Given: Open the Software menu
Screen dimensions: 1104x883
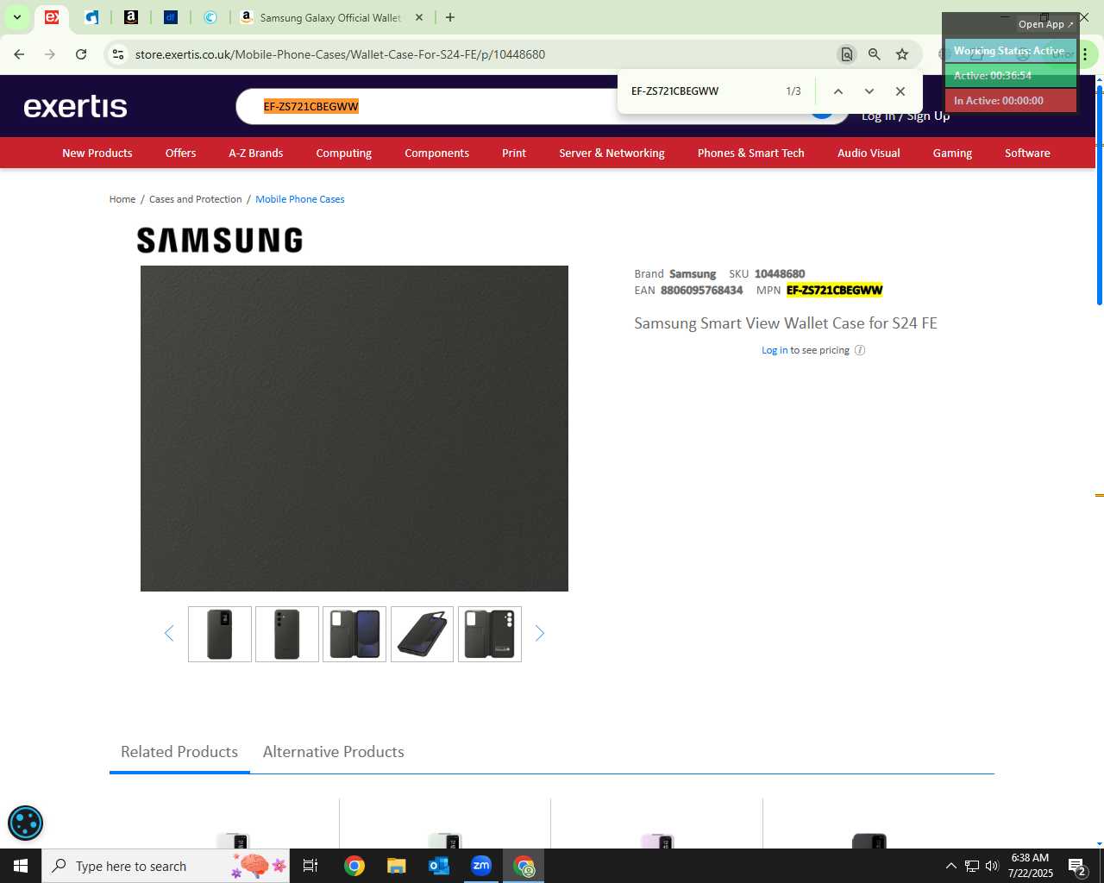Looking at the screenshot, I should coord(1027,153).
